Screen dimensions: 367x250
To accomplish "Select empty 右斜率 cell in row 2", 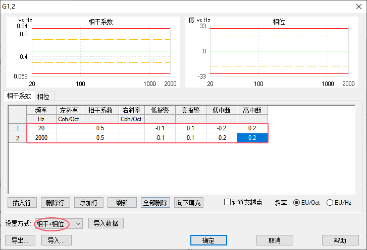I will pyautogui.click(x=132, y=138).
